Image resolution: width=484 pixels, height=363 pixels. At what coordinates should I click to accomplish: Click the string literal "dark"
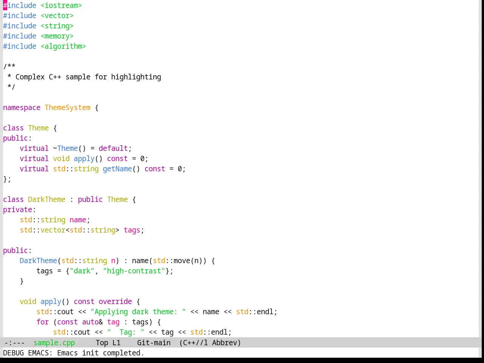tap(82, 271)
